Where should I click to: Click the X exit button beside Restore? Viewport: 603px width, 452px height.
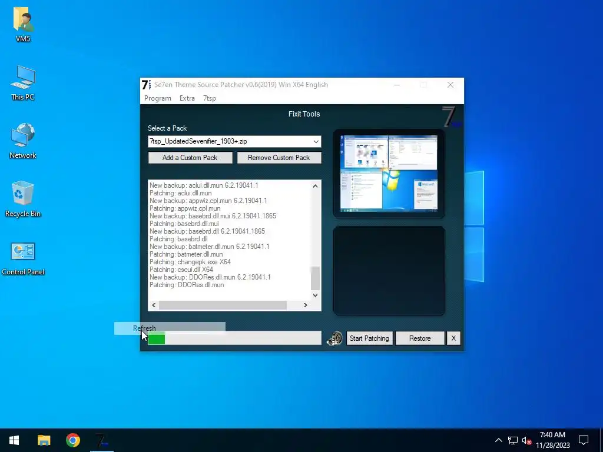point(453,338)
